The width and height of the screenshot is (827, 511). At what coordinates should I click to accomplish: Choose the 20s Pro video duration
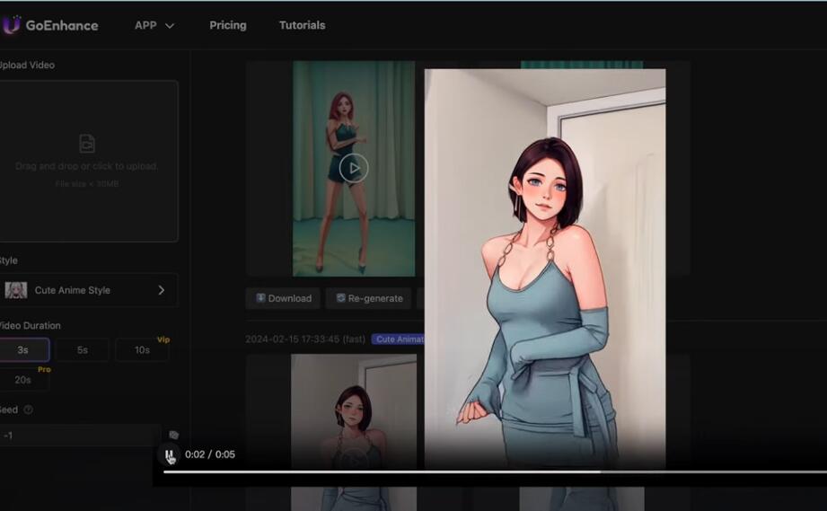click(22, 380)
